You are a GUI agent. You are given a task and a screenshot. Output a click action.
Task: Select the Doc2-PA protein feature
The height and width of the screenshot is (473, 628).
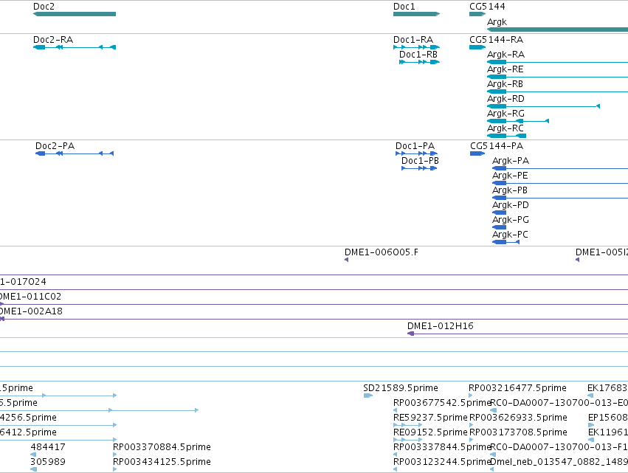click(x=75, y=153)
